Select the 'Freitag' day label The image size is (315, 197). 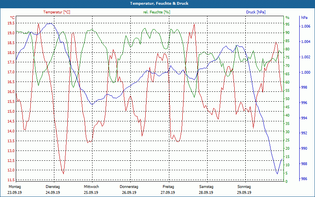point(169,187)
